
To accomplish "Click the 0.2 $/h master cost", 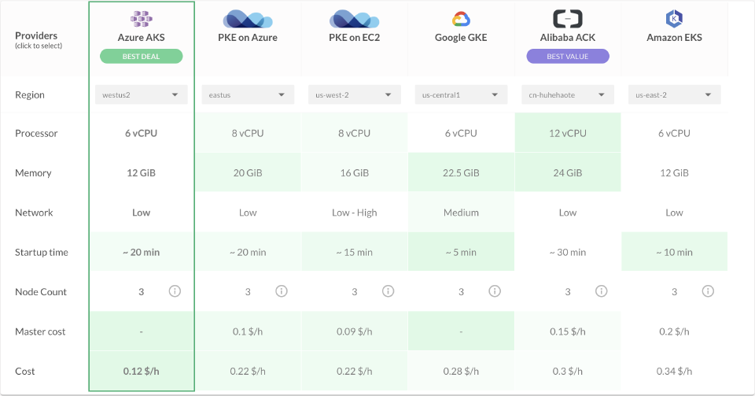I will 674,331.
